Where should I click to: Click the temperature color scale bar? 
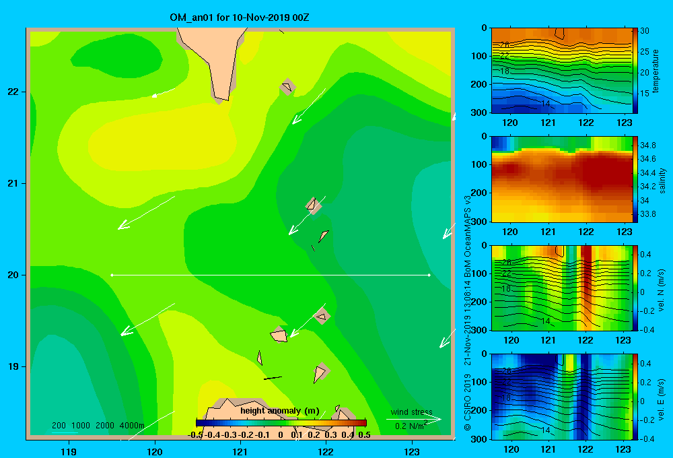coord(635,71)
